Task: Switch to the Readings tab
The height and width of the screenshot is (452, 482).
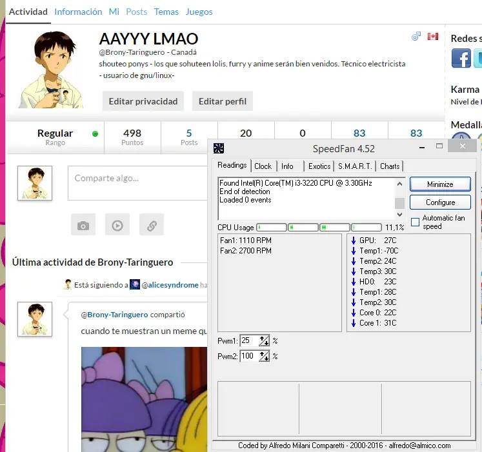Action: tap(232, 165)
